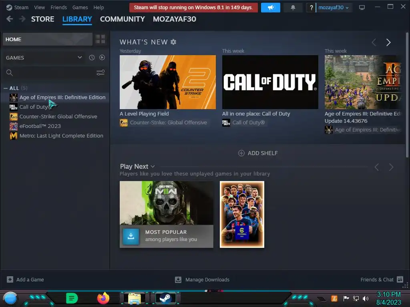Open File Explorer from the taskbar

[x=135, y=298]
